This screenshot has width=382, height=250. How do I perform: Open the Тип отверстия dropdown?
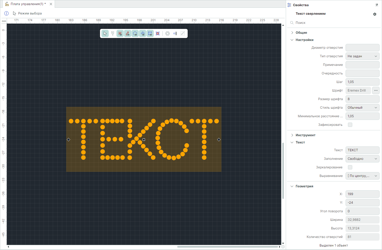(x=362, y=56)
